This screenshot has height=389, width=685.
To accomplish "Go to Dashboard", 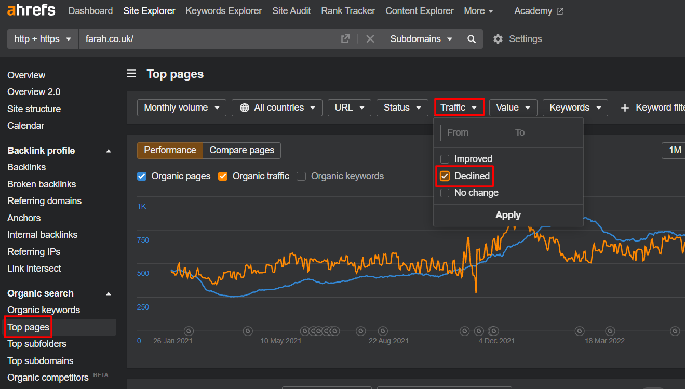I will [x=90, y=11].
